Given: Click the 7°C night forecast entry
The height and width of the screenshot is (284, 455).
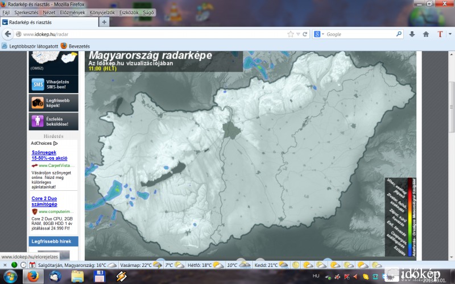Looking at the screenshot, I should 175,265.
